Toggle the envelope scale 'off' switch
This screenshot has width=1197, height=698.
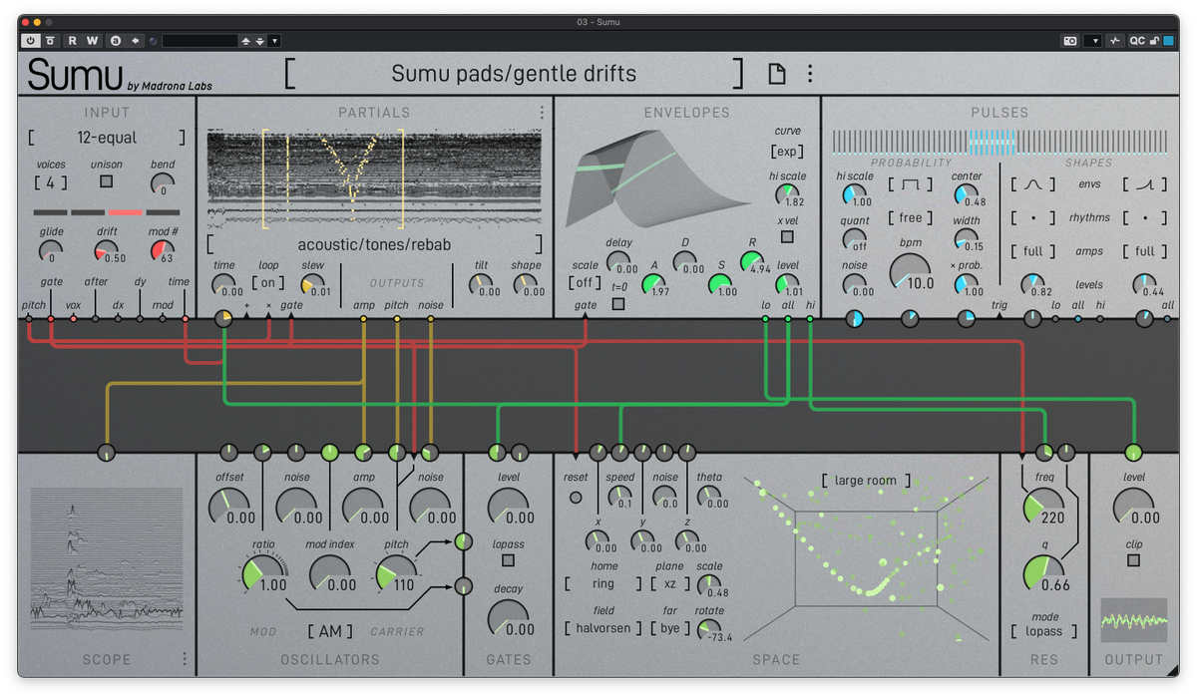(585, 283)
